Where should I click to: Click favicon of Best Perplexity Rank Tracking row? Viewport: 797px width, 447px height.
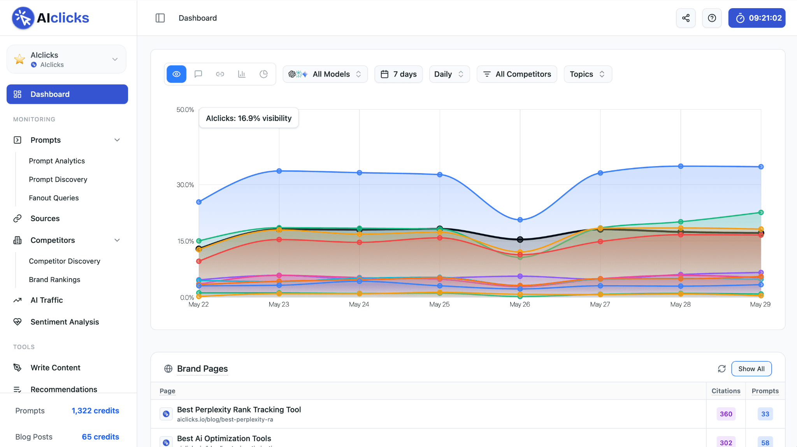click(166, 414)
